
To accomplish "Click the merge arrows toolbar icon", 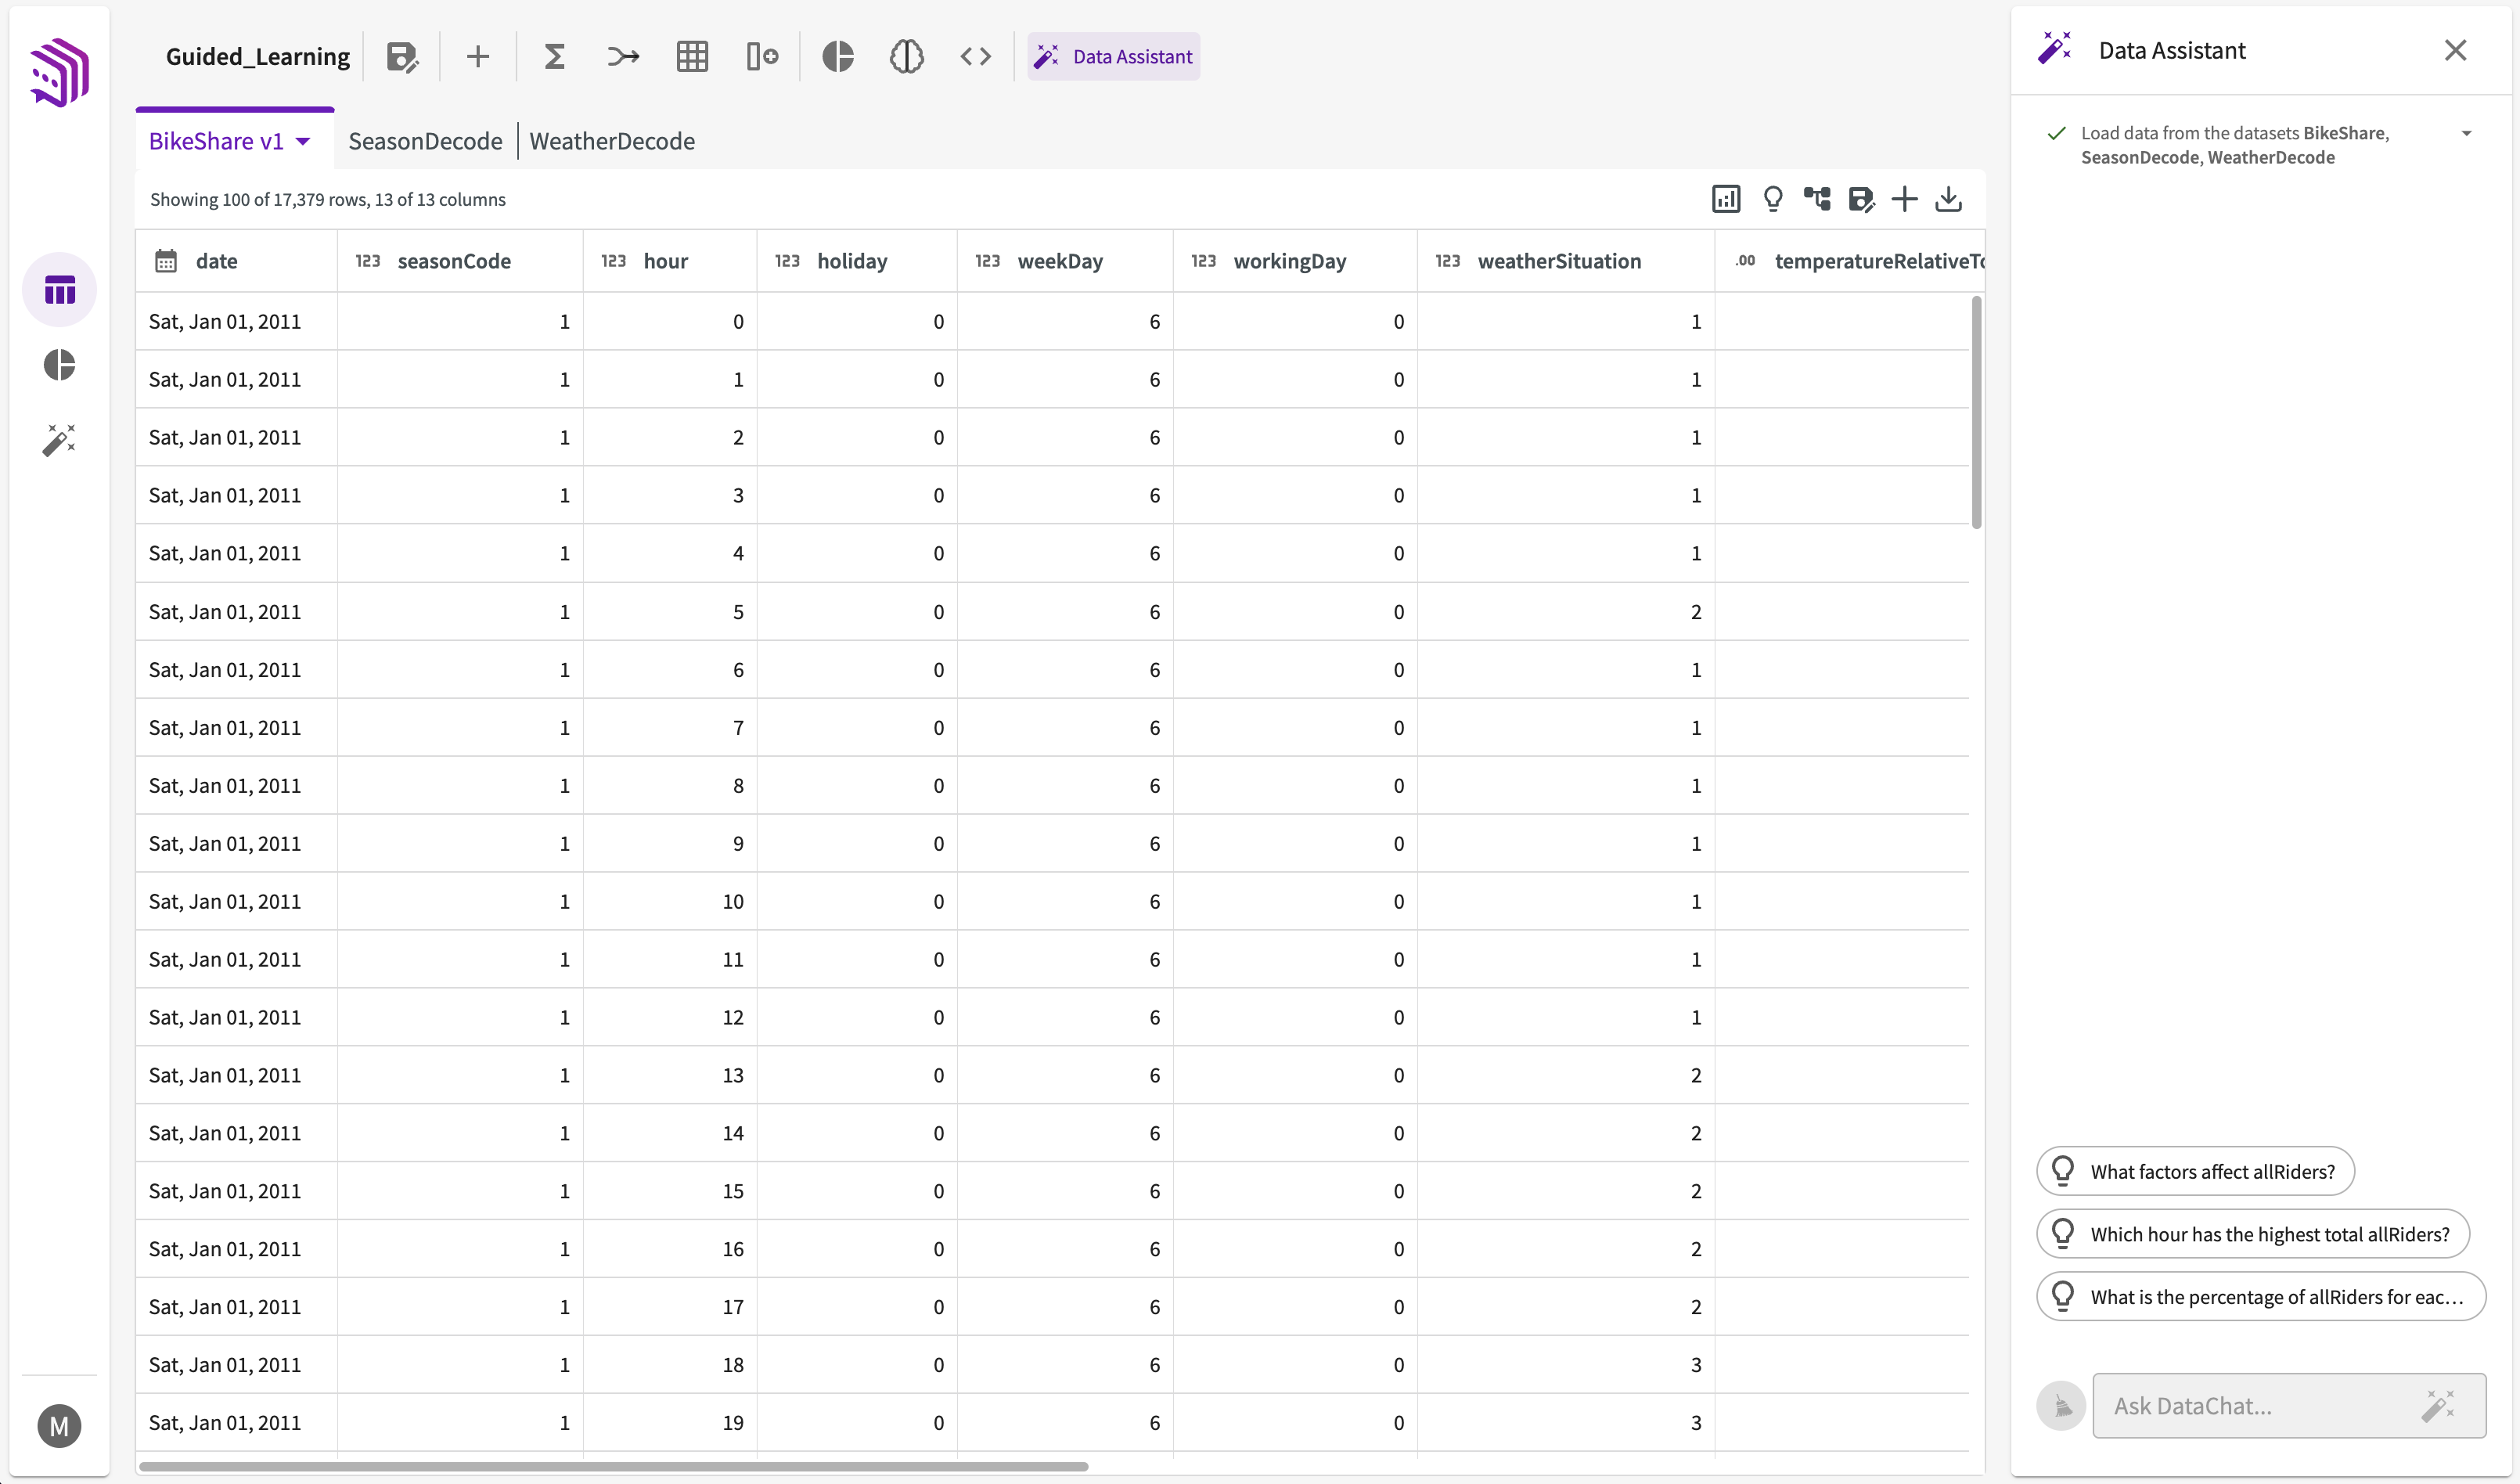I will coord(623,57).
